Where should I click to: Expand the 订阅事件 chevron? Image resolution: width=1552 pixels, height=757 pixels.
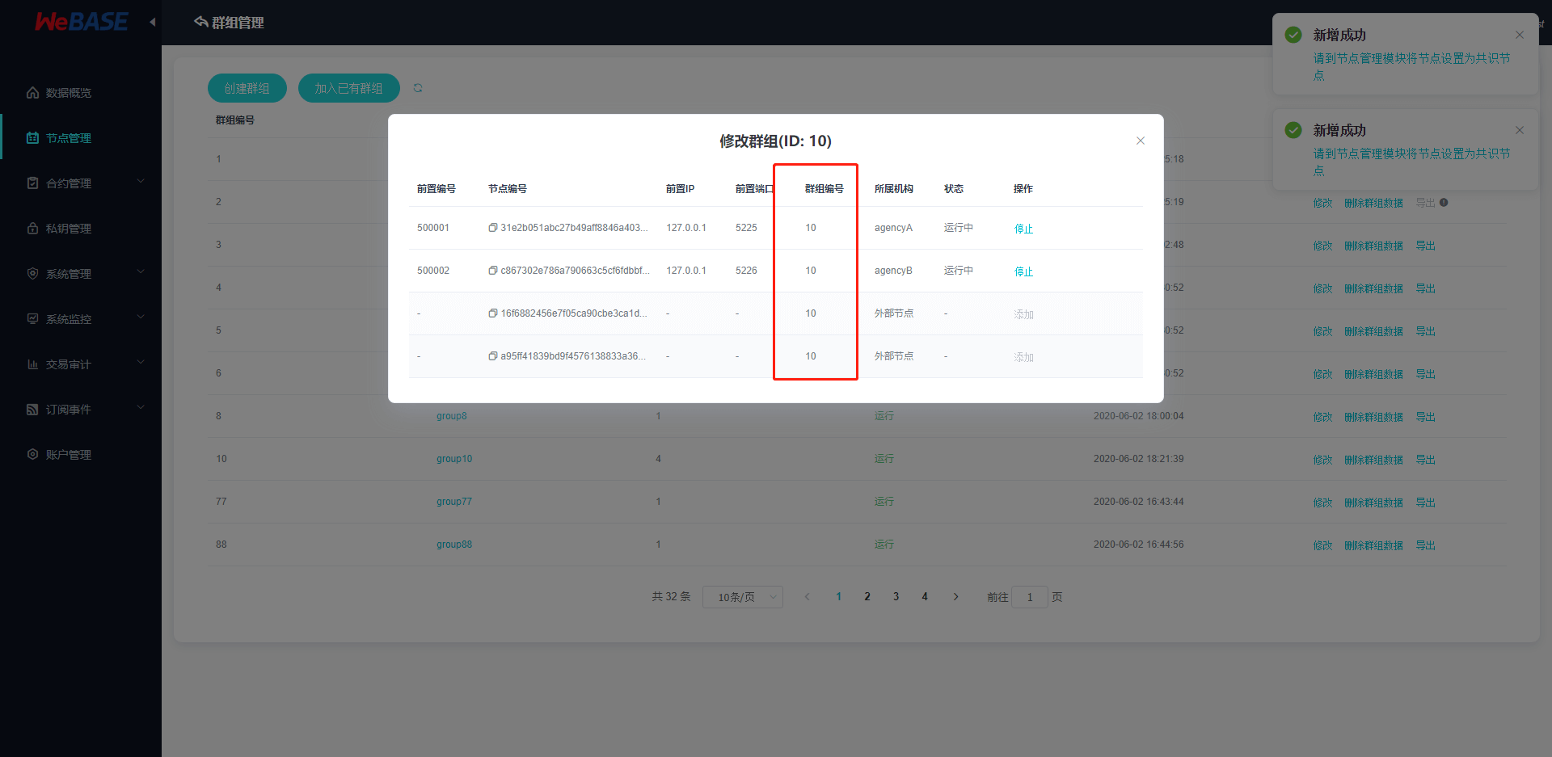tap(141, 407)
